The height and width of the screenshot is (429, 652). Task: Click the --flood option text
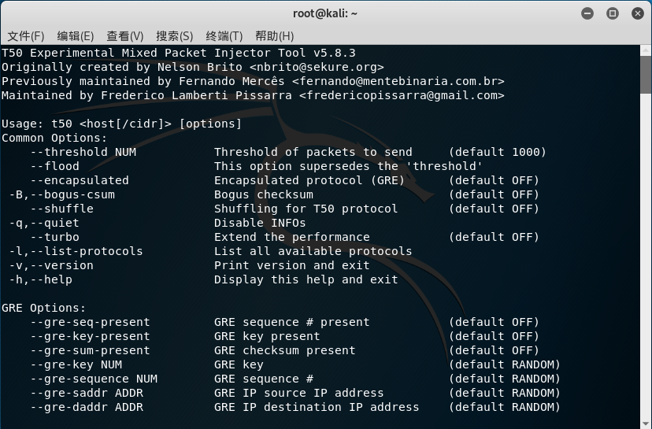tap(54, 166)
